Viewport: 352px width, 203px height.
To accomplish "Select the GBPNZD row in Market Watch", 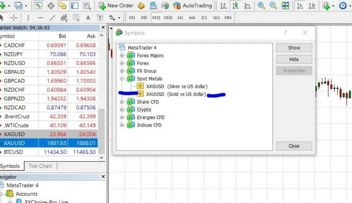I will (x=49, y=99).
